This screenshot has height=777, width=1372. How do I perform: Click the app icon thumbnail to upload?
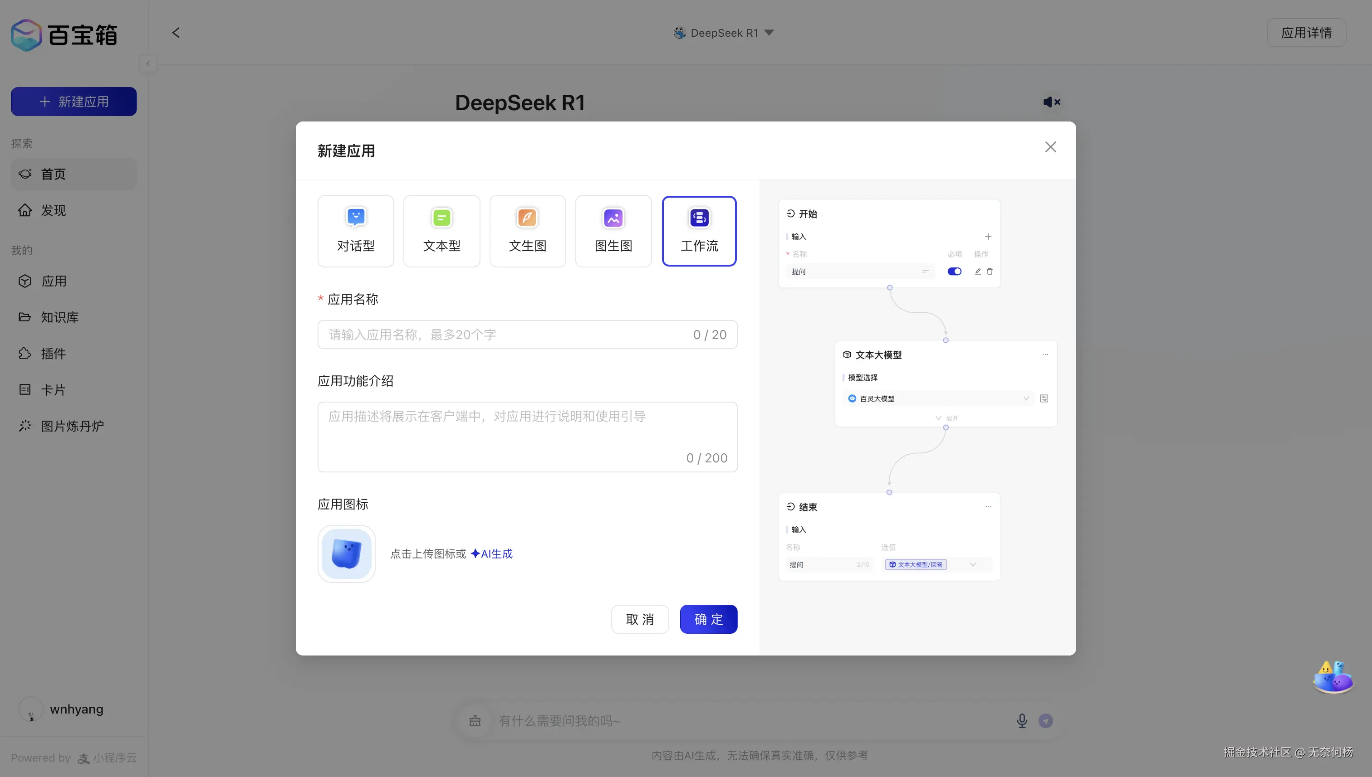tap(347, 554)
